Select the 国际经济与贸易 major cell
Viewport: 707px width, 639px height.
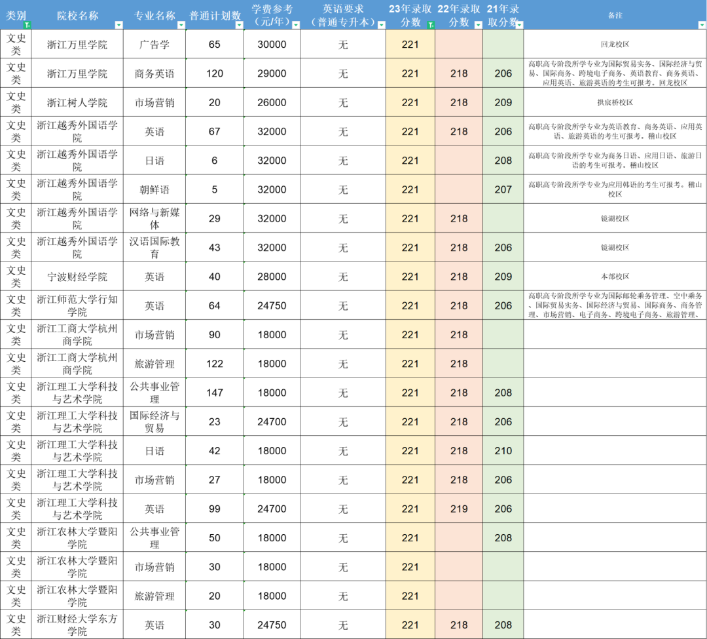click(x=154, y=421)
